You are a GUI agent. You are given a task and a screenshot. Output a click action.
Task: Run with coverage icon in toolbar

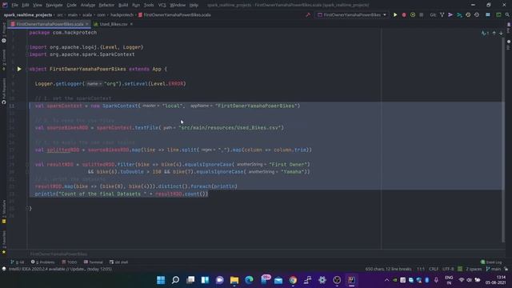(413, 14)
